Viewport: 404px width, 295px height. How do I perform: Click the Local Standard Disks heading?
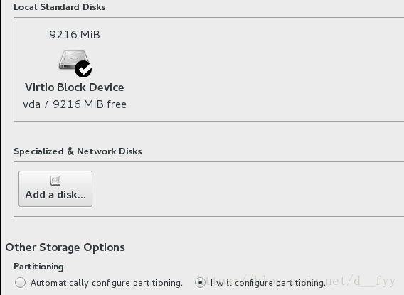pyautogui.click(x=60, y=7)
